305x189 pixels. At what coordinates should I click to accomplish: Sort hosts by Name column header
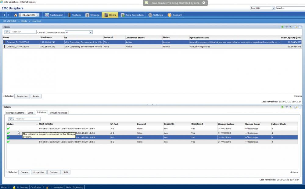coord(21,37)
